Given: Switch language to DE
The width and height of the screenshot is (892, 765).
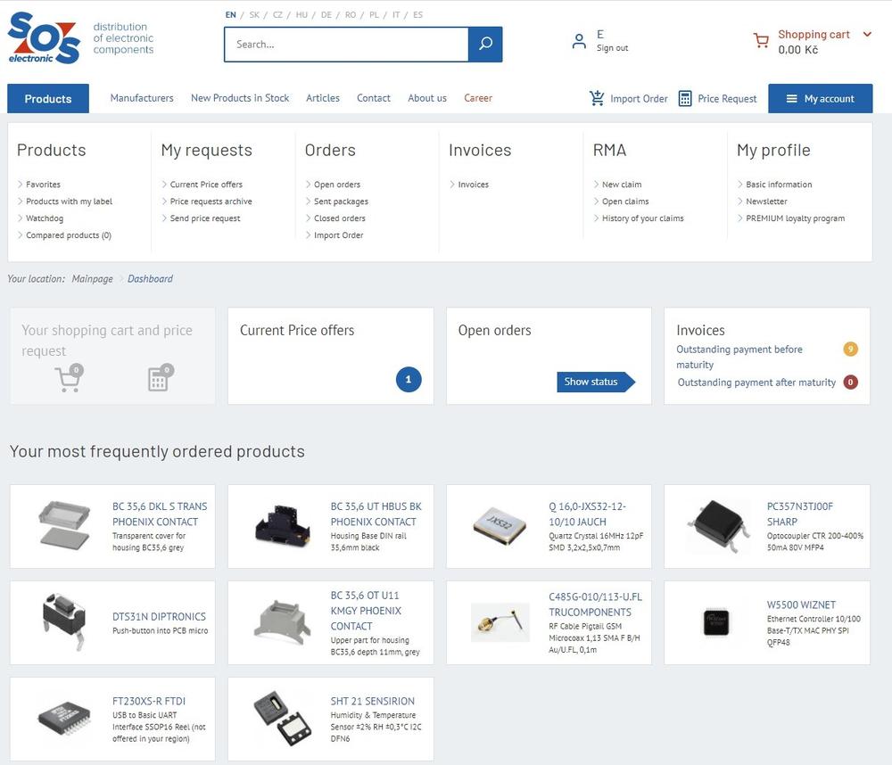Looking at the screenshot, I should click(x=326, y=15).
